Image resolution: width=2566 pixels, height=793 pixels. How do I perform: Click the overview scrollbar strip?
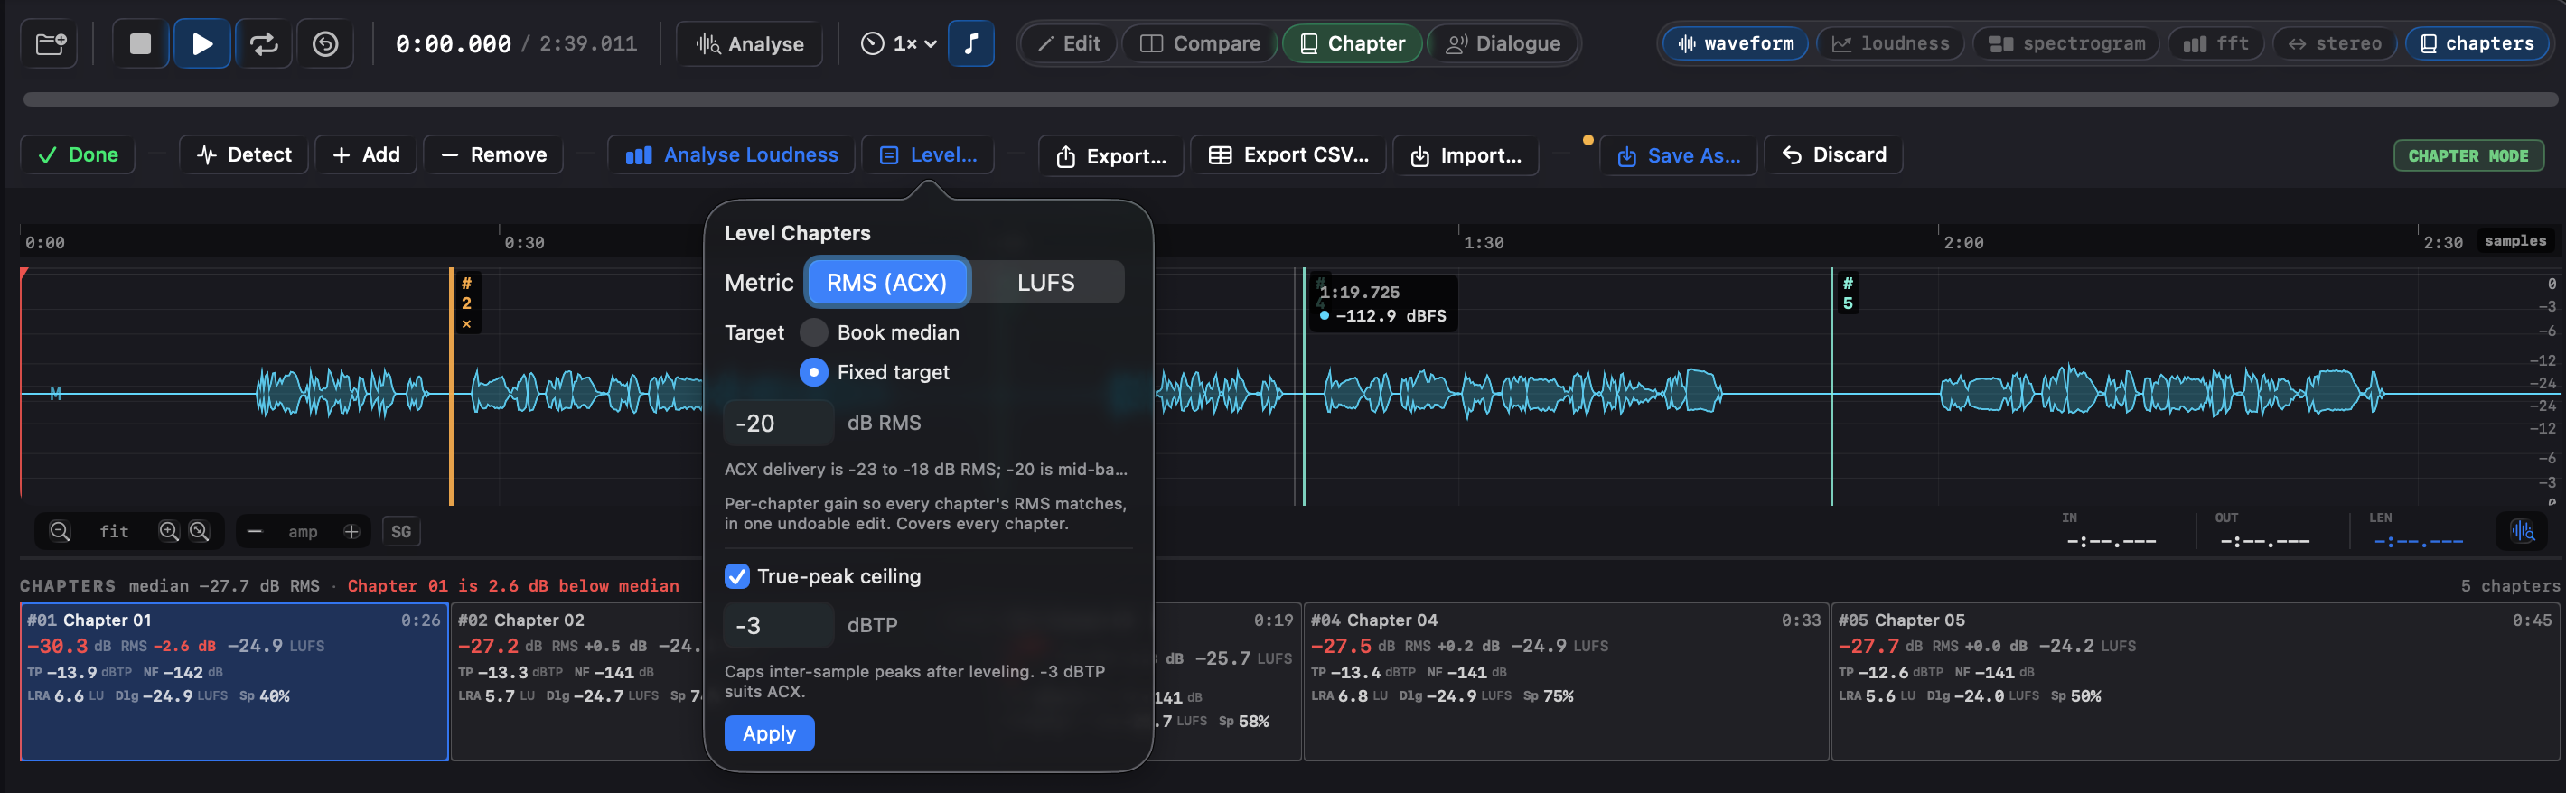click(x=1290, y=99)
